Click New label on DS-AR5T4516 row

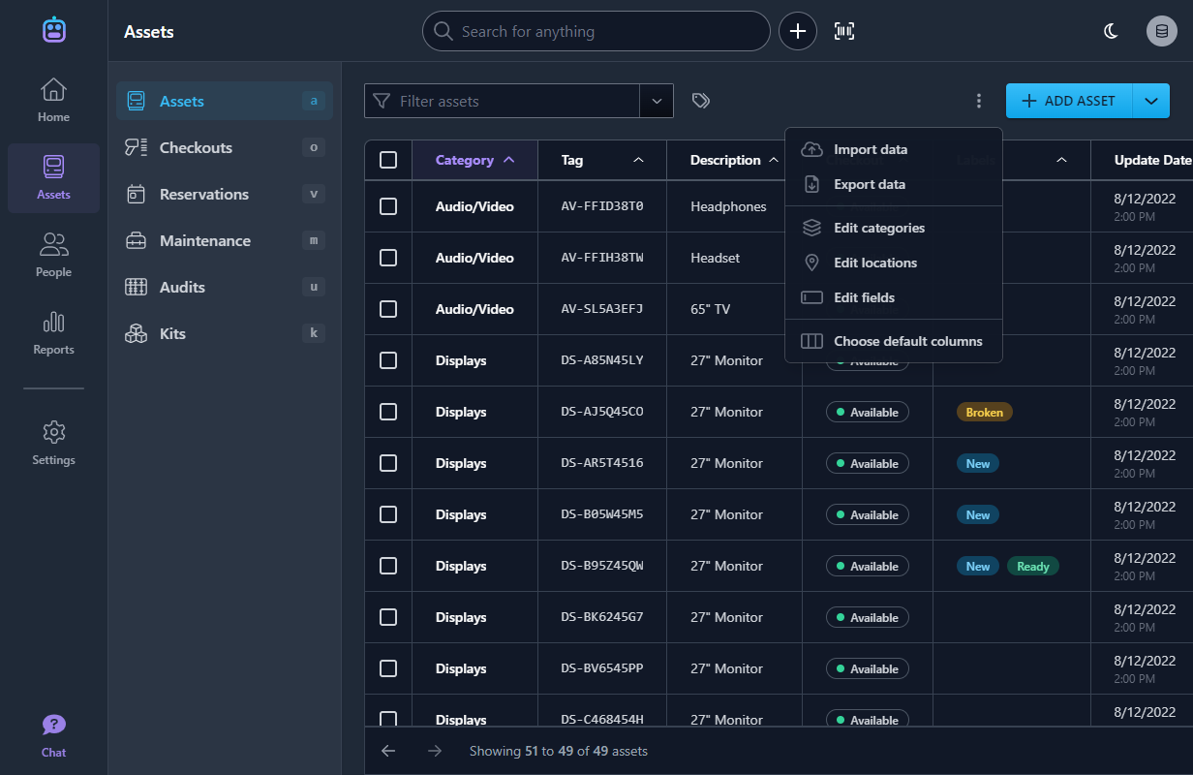click(978, 463)
